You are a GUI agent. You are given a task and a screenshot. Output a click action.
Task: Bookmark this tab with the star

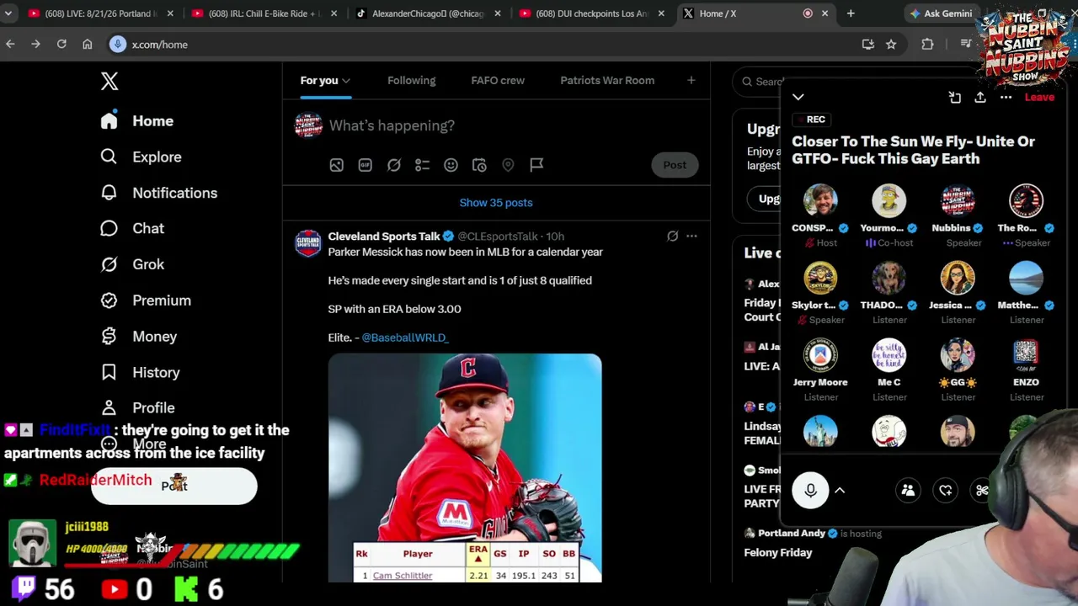891,45
